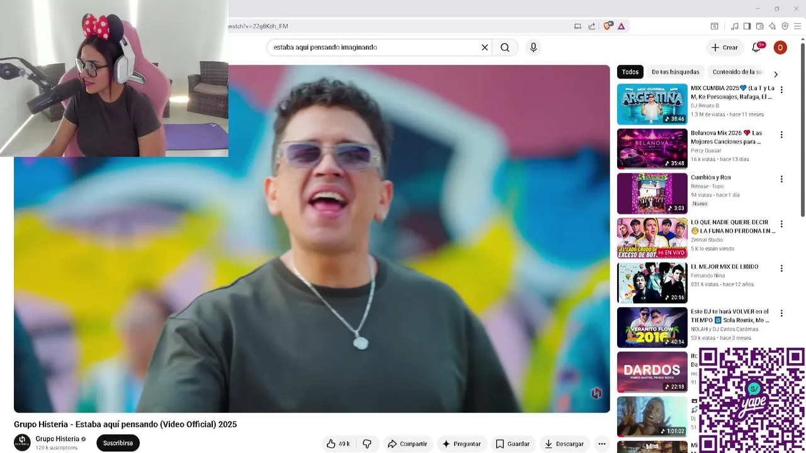Dislike the video with thumbs down
The image size is (806, 453).
(367, 444)
